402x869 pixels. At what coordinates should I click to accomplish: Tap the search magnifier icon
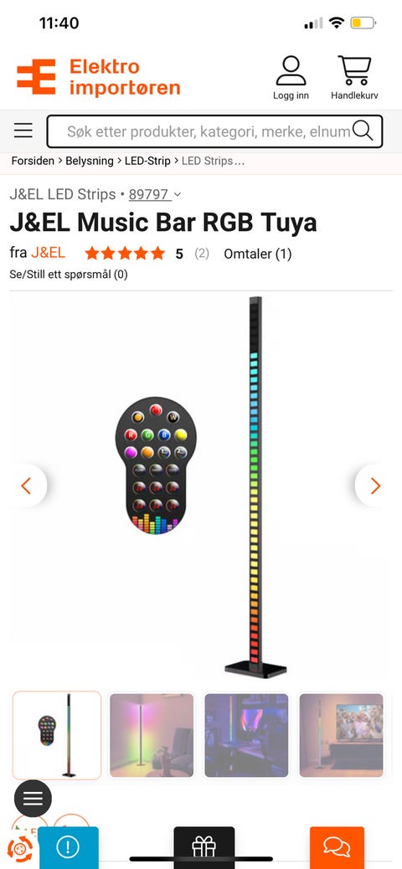tap(363, 131)
